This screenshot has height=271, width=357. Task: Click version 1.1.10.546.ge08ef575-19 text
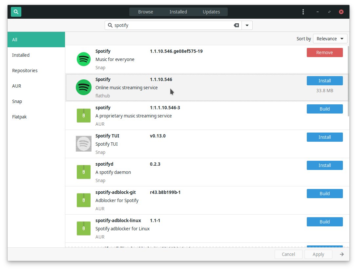(176, 51)
